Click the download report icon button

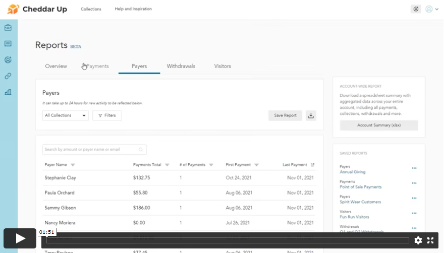point(311,115)
